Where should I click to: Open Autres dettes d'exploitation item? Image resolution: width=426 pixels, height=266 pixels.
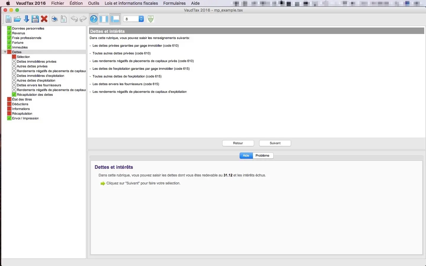[36, 80]
